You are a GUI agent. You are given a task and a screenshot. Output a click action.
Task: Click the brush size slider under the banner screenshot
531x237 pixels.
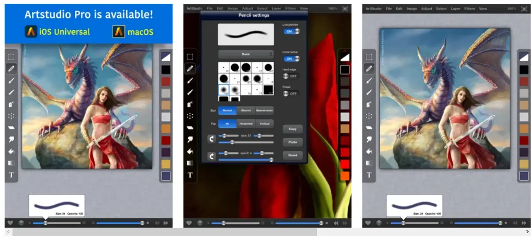pos(57,223)
